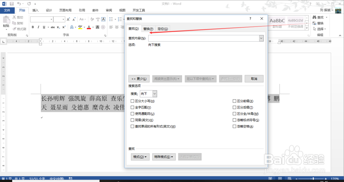Open the font size combo box
344x182 pixels.
pos(59,19)
